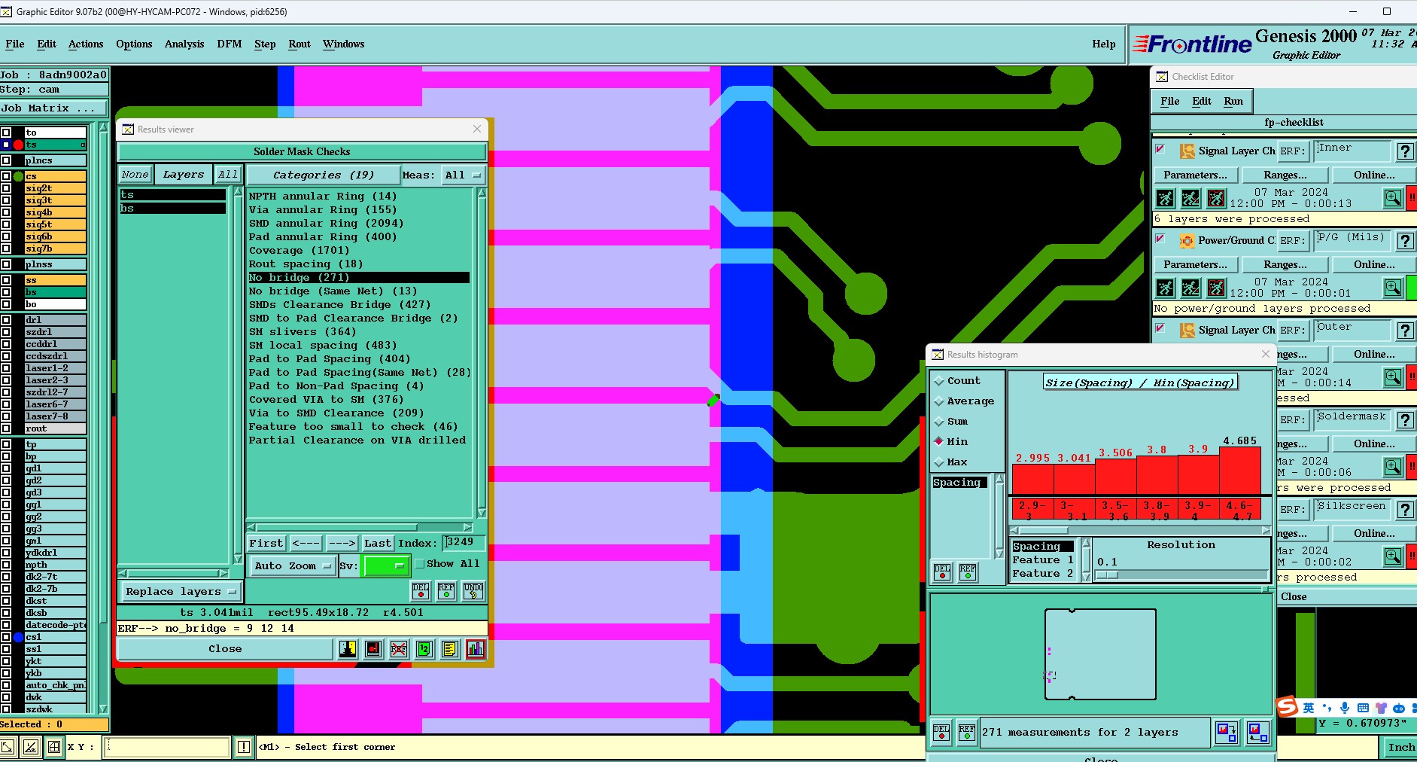
Task: Click help question mark next to Inner ERF
Action: click(x=1405, y=151)
